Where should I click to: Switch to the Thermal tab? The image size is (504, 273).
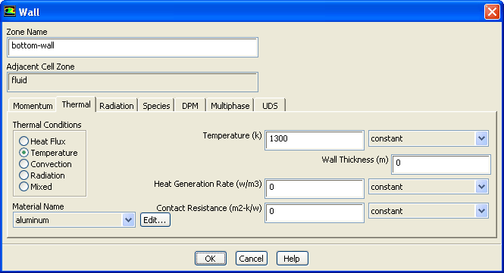77,104
